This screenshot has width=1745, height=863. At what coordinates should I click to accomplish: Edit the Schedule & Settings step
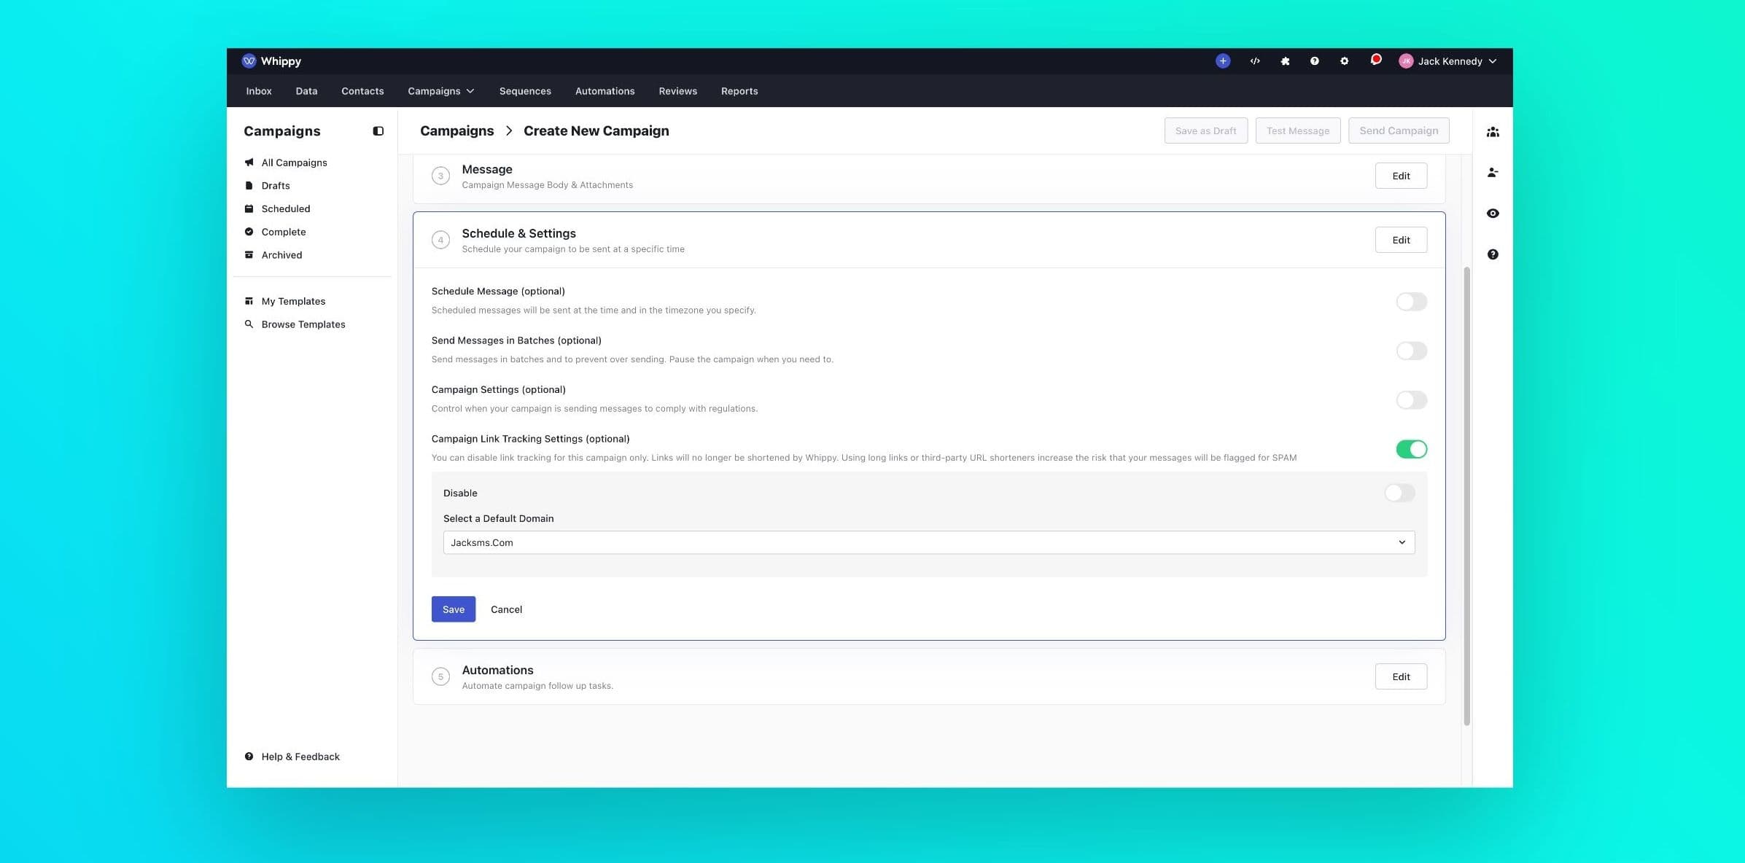[1401, 239]
